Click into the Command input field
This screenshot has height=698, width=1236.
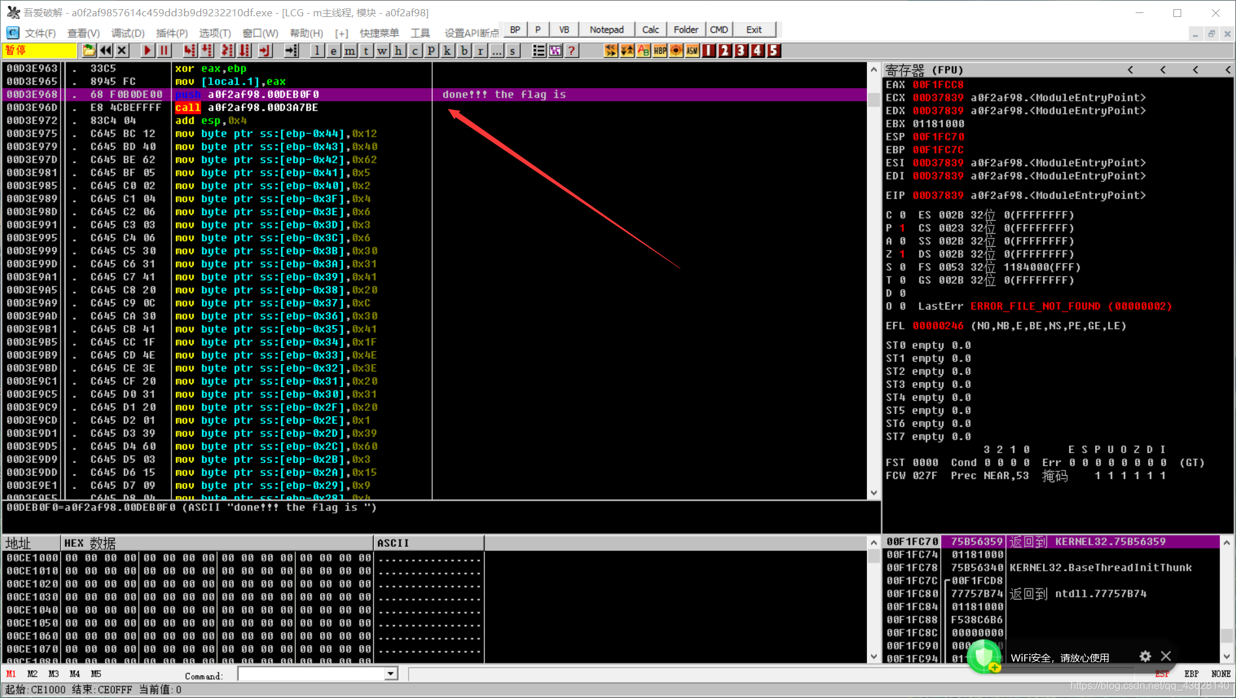pos(312,674)
